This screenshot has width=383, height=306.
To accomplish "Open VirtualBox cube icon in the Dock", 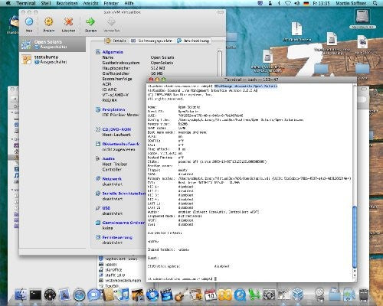I will (298, 295).
